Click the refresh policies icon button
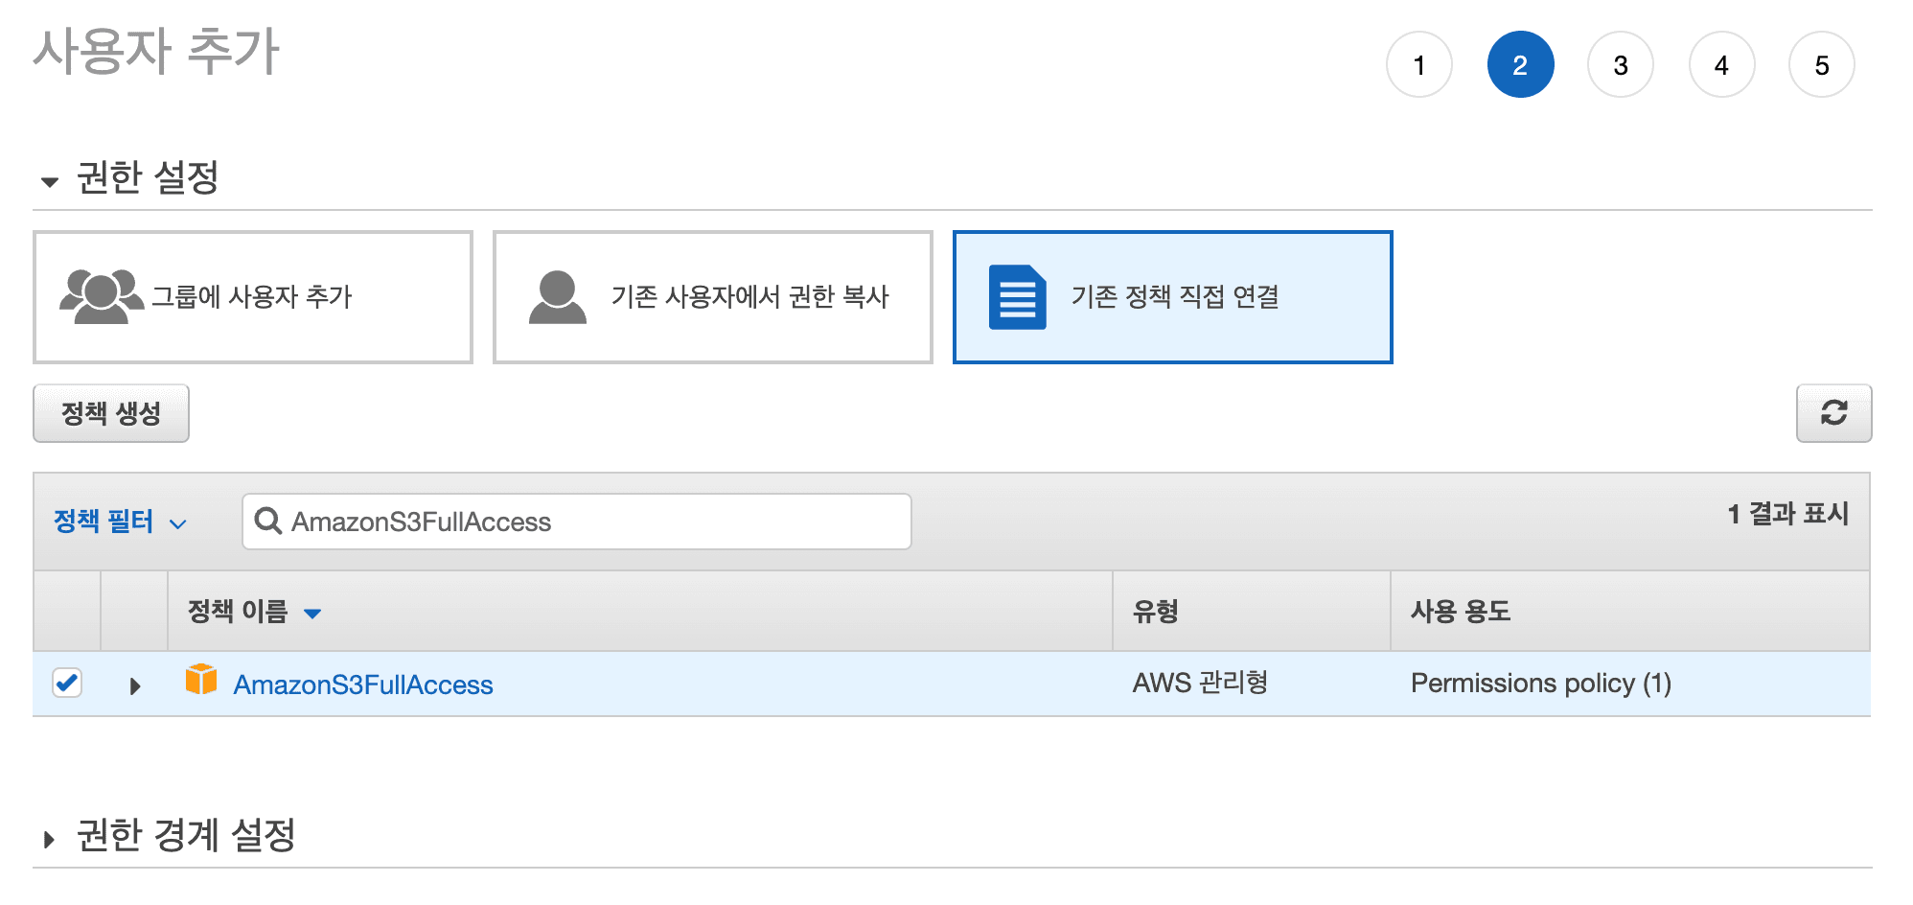1913x905 pixels. 1833,413
